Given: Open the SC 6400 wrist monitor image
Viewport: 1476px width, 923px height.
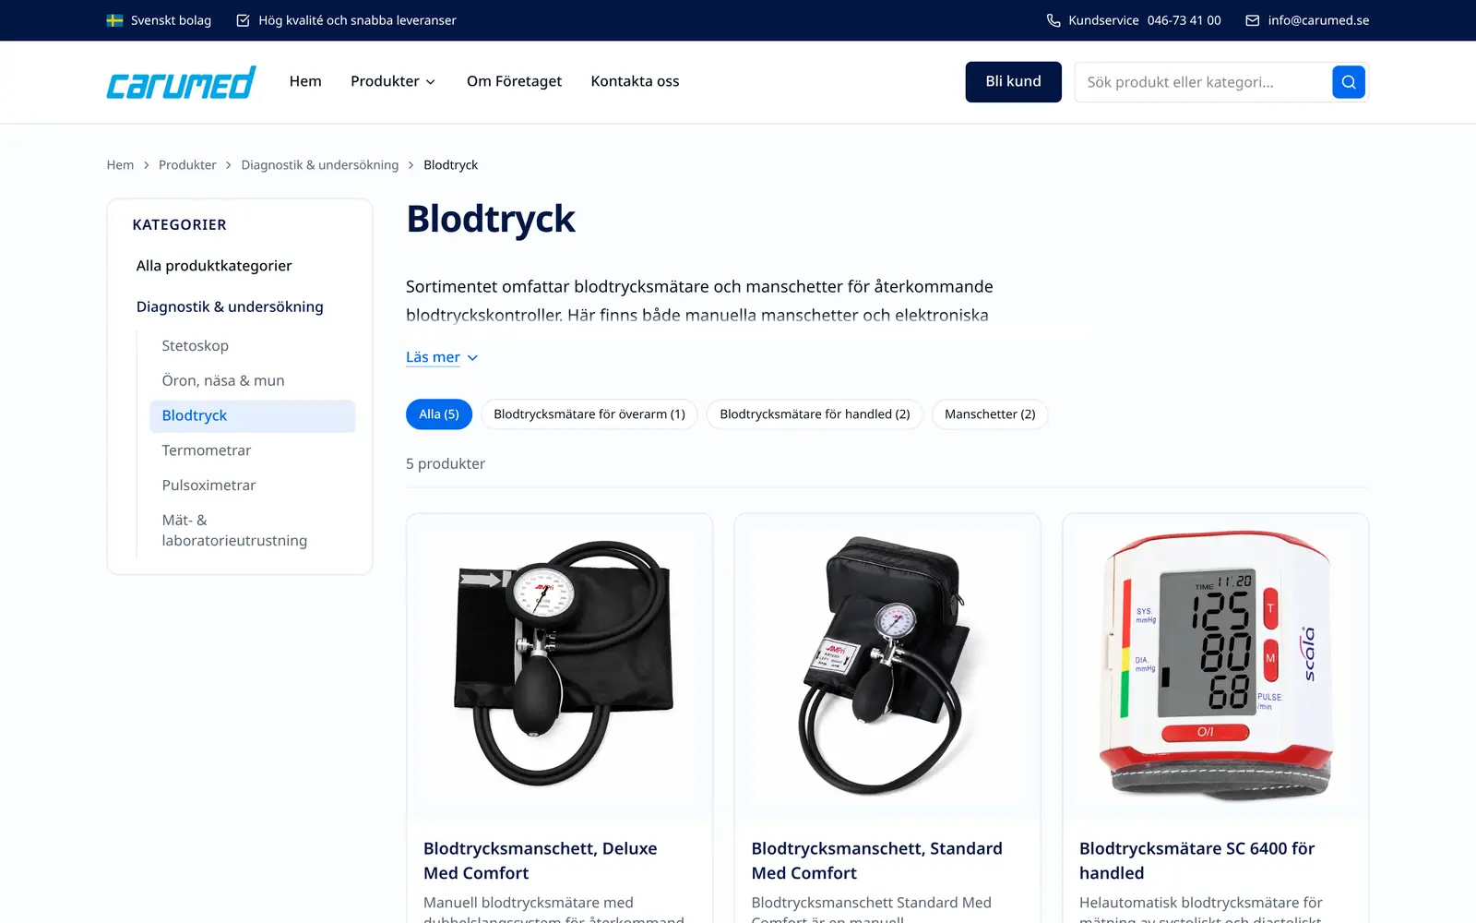Looking at the screenshot, I should (x=1216, y=666).
